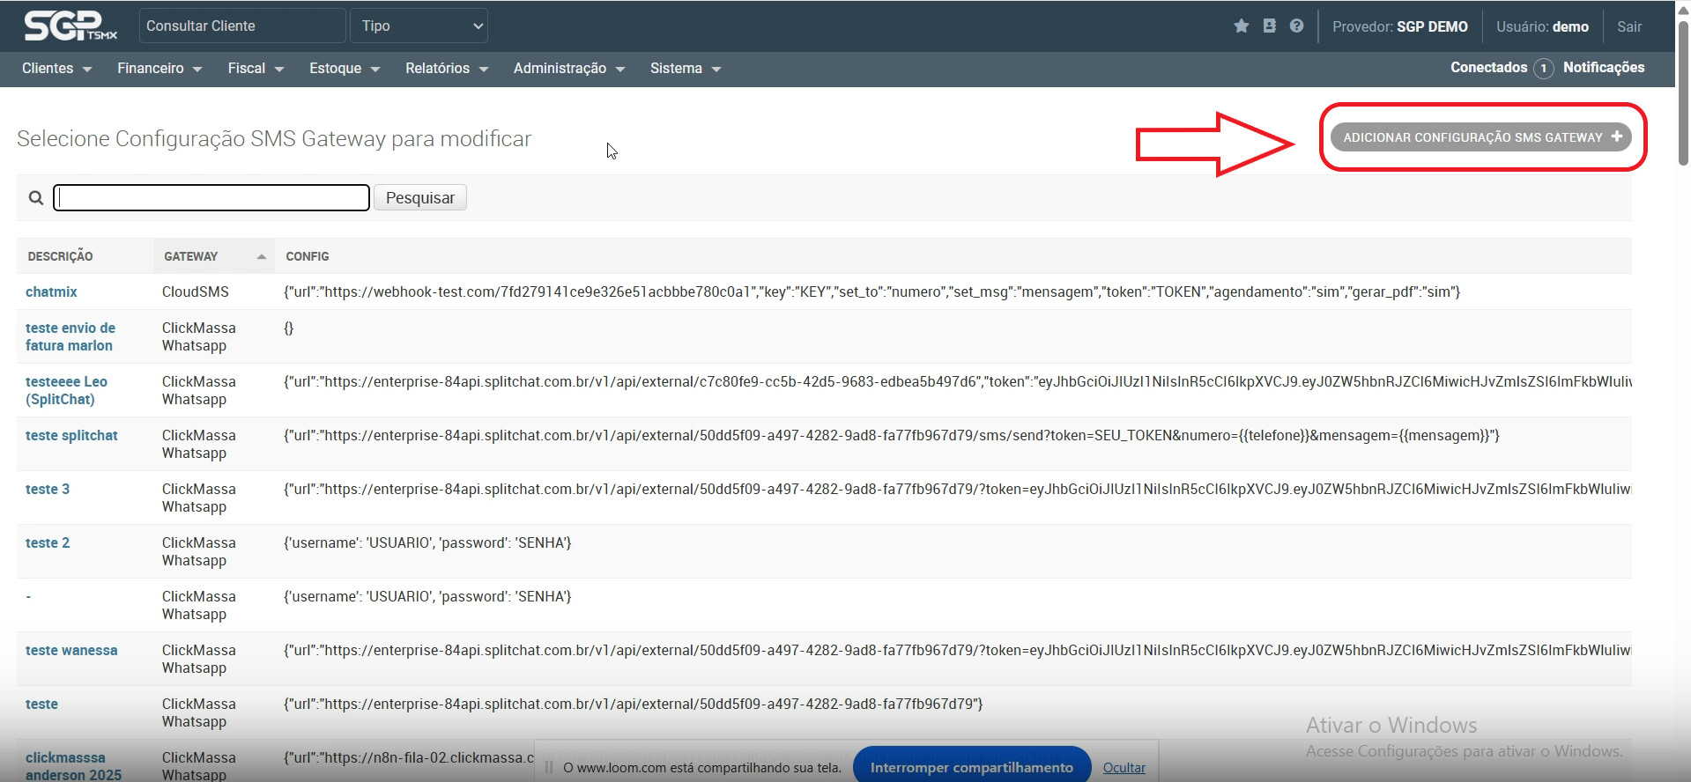Open the Relatórios menu
This screenshot has height=782, width=1691.
(446, 69)
